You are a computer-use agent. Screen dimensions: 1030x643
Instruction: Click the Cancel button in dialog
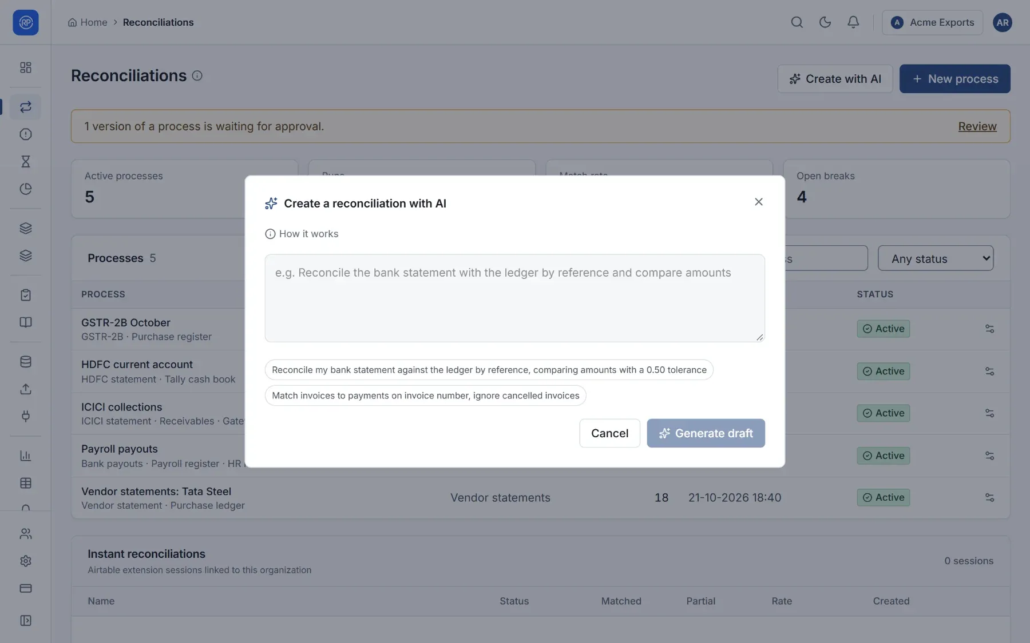pyautogui.click(x=609, y=433)
